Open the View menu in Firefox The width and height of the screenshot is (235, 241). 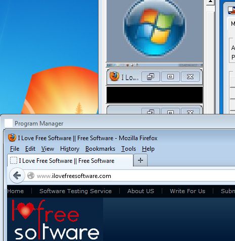(x=48, y=149)
